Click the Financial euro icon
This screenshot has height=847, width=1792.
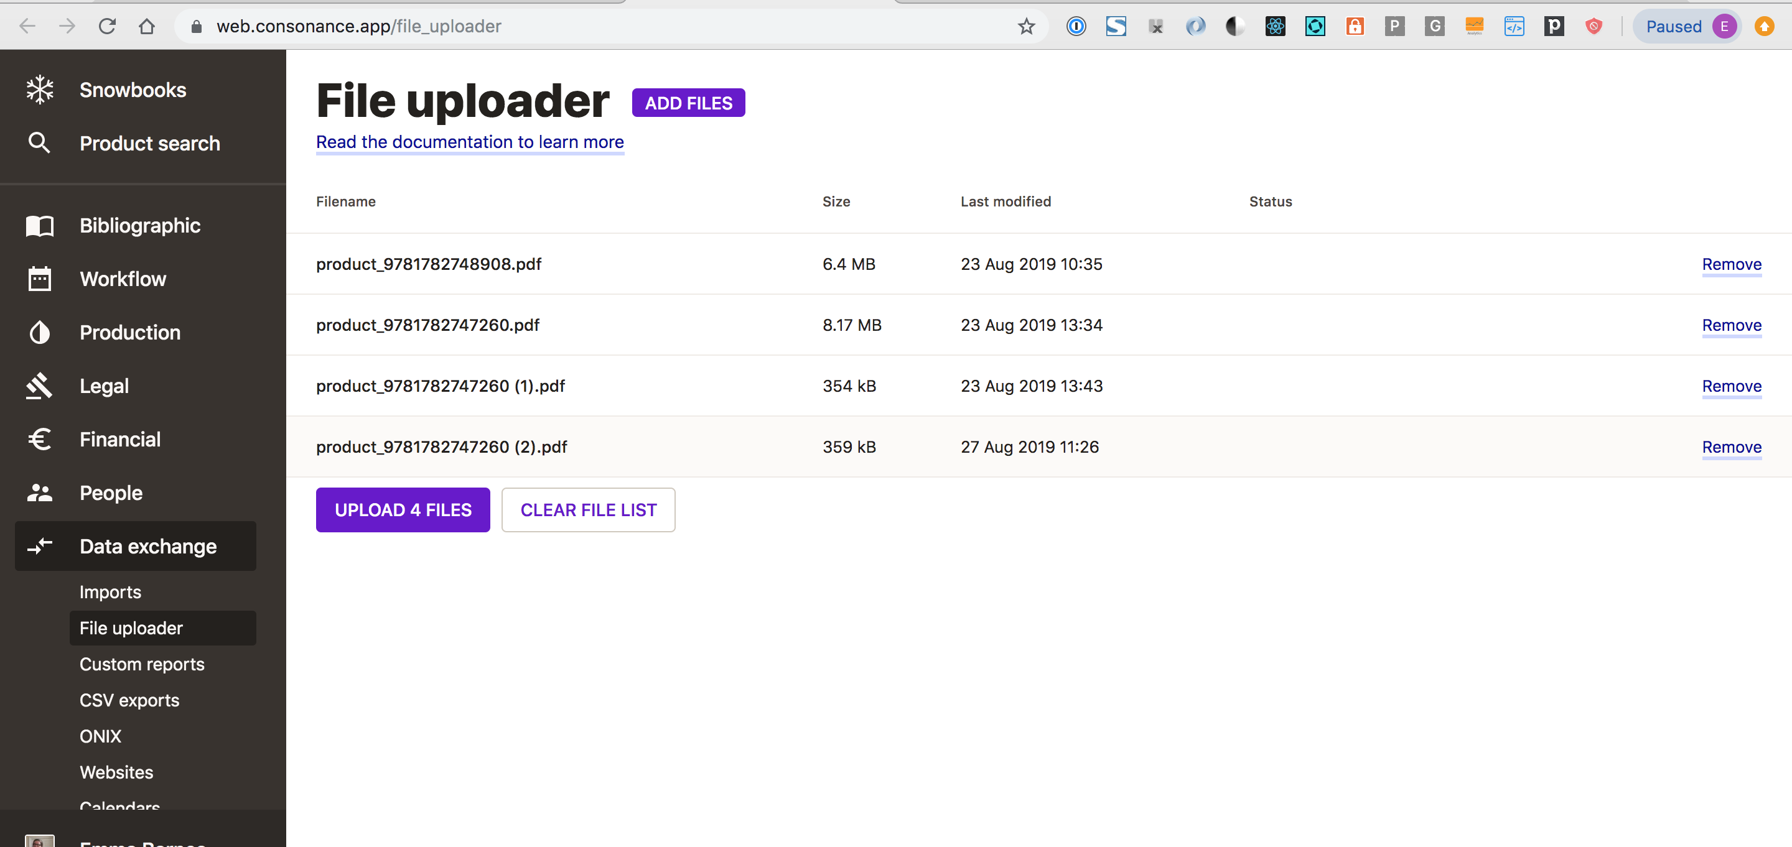pos(40,439)
